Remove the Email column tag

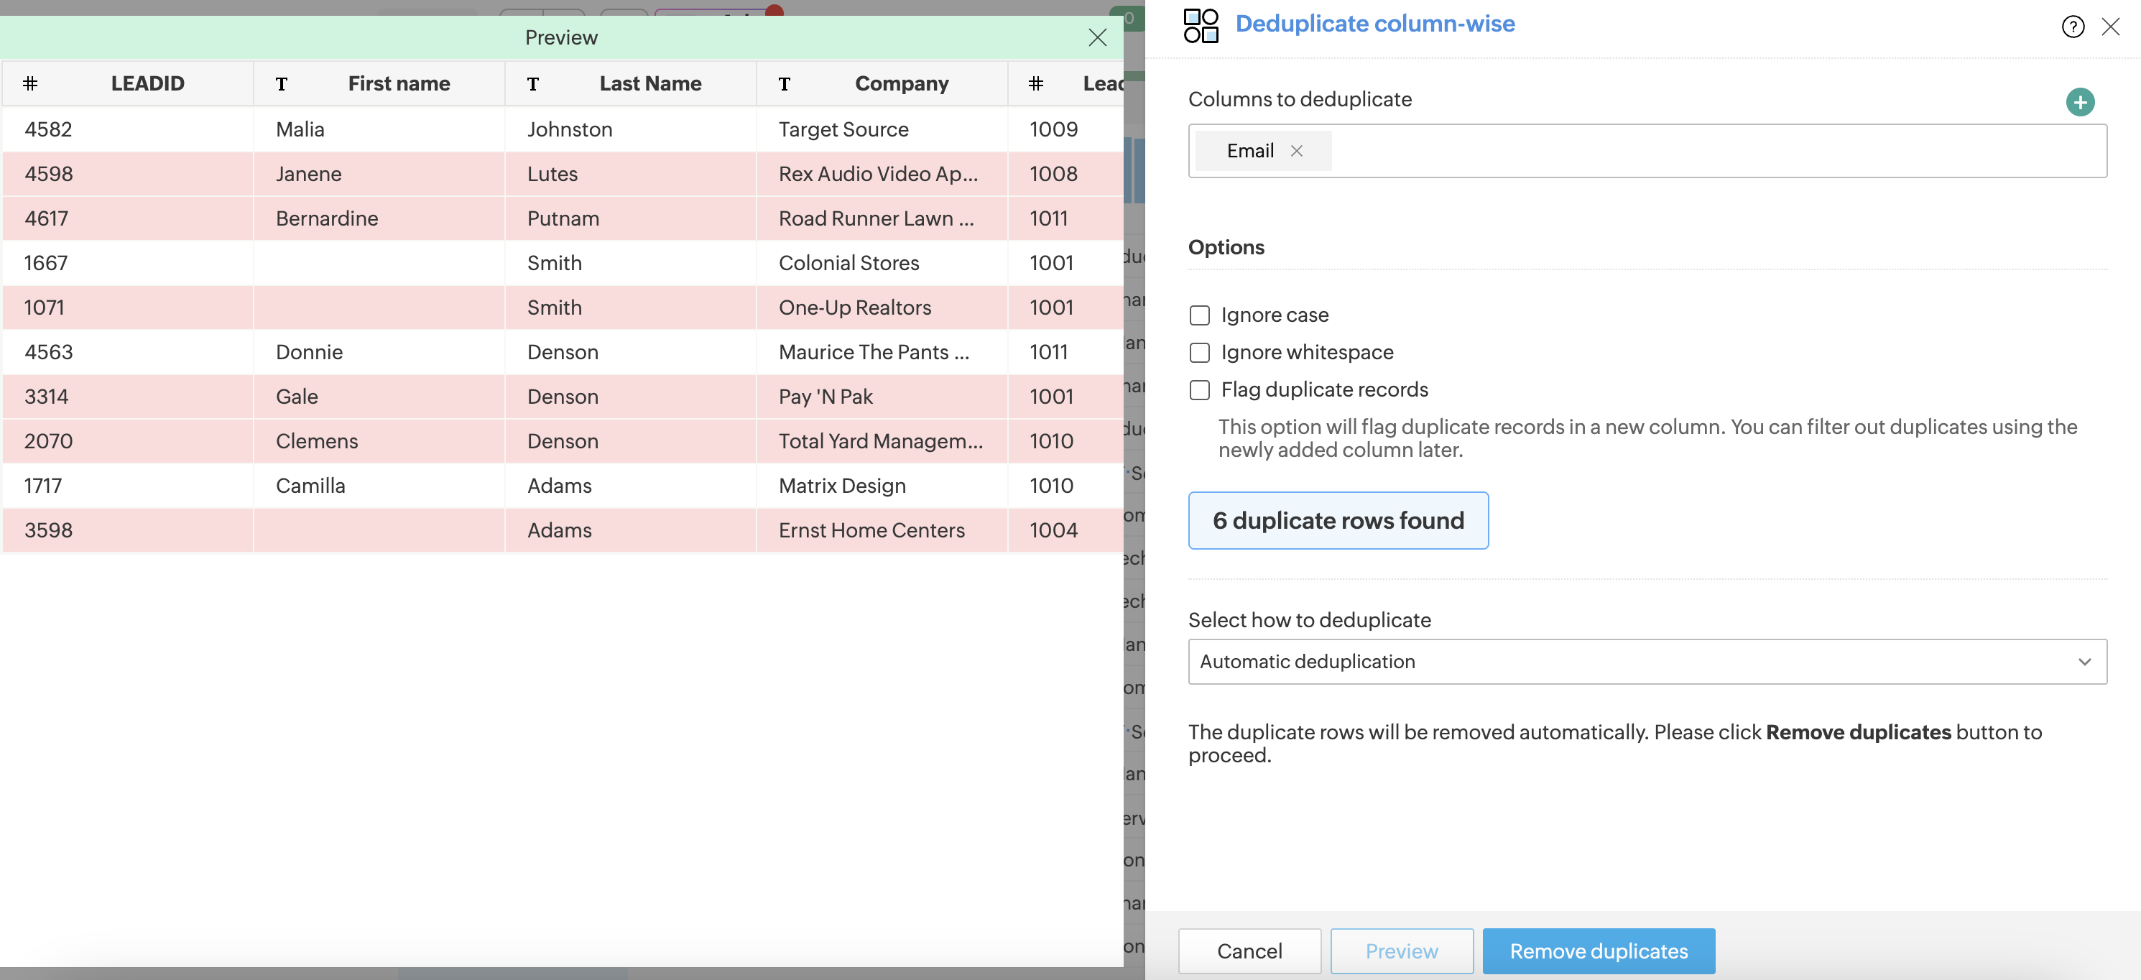pos(1296,150)
